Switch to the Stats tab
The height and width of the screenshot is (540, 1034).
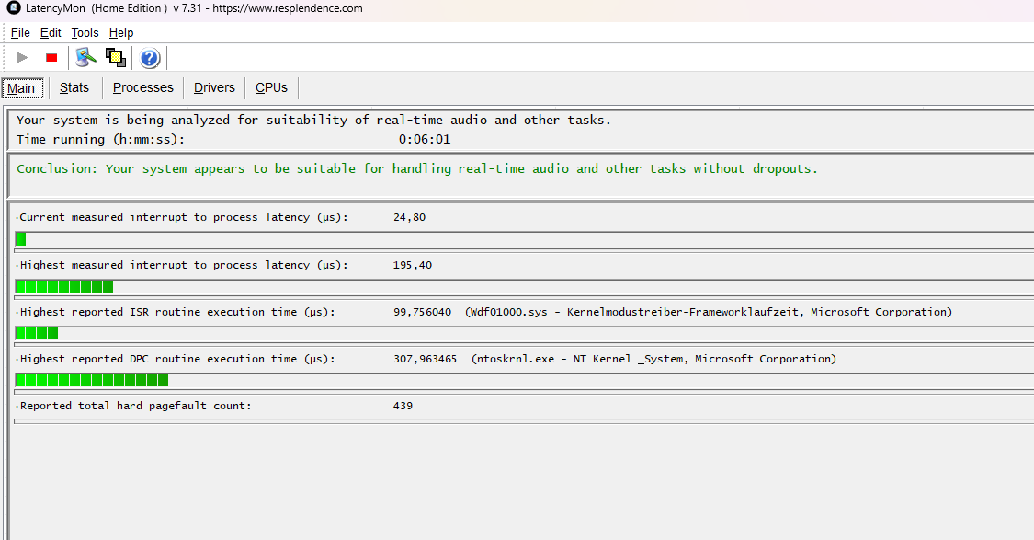point(74,87)
